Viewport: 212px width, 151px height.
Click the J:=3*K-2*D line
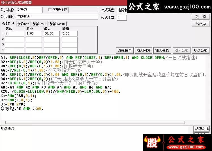13,104
